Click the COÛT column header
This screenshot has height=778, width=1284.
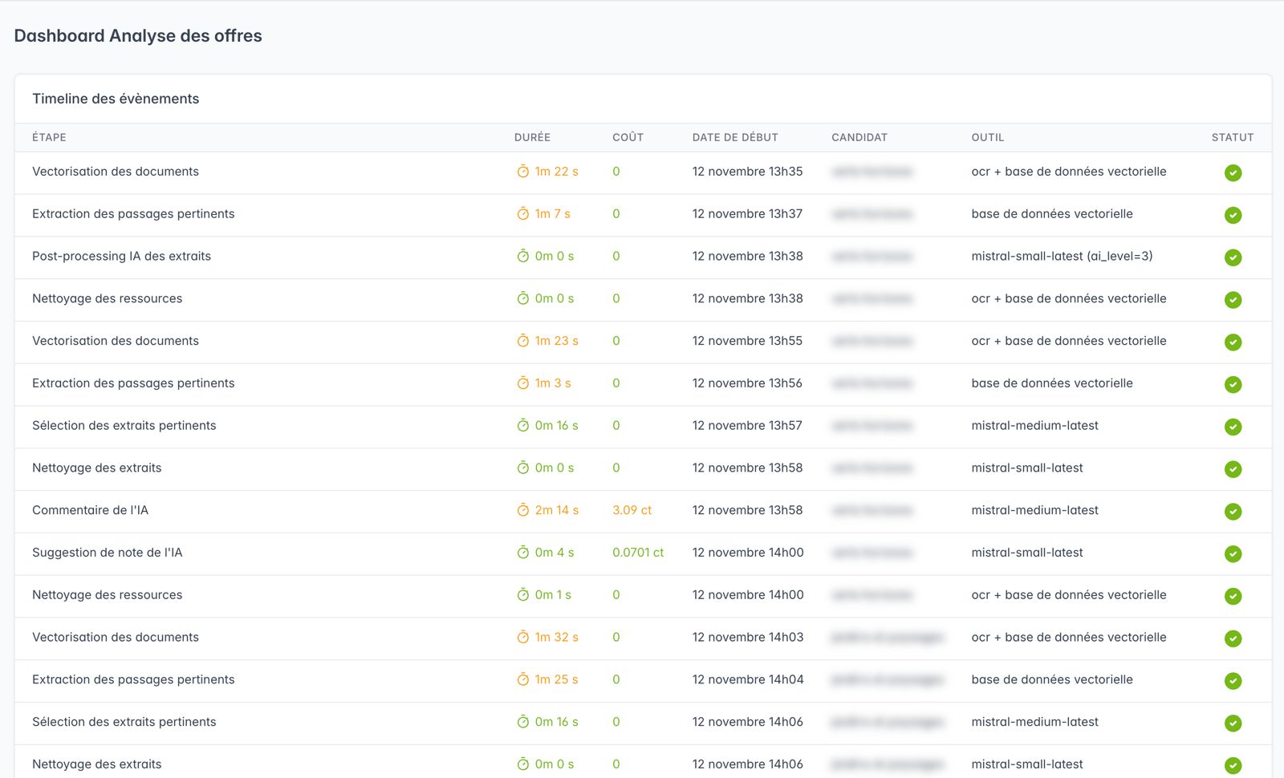pos(628,137)
